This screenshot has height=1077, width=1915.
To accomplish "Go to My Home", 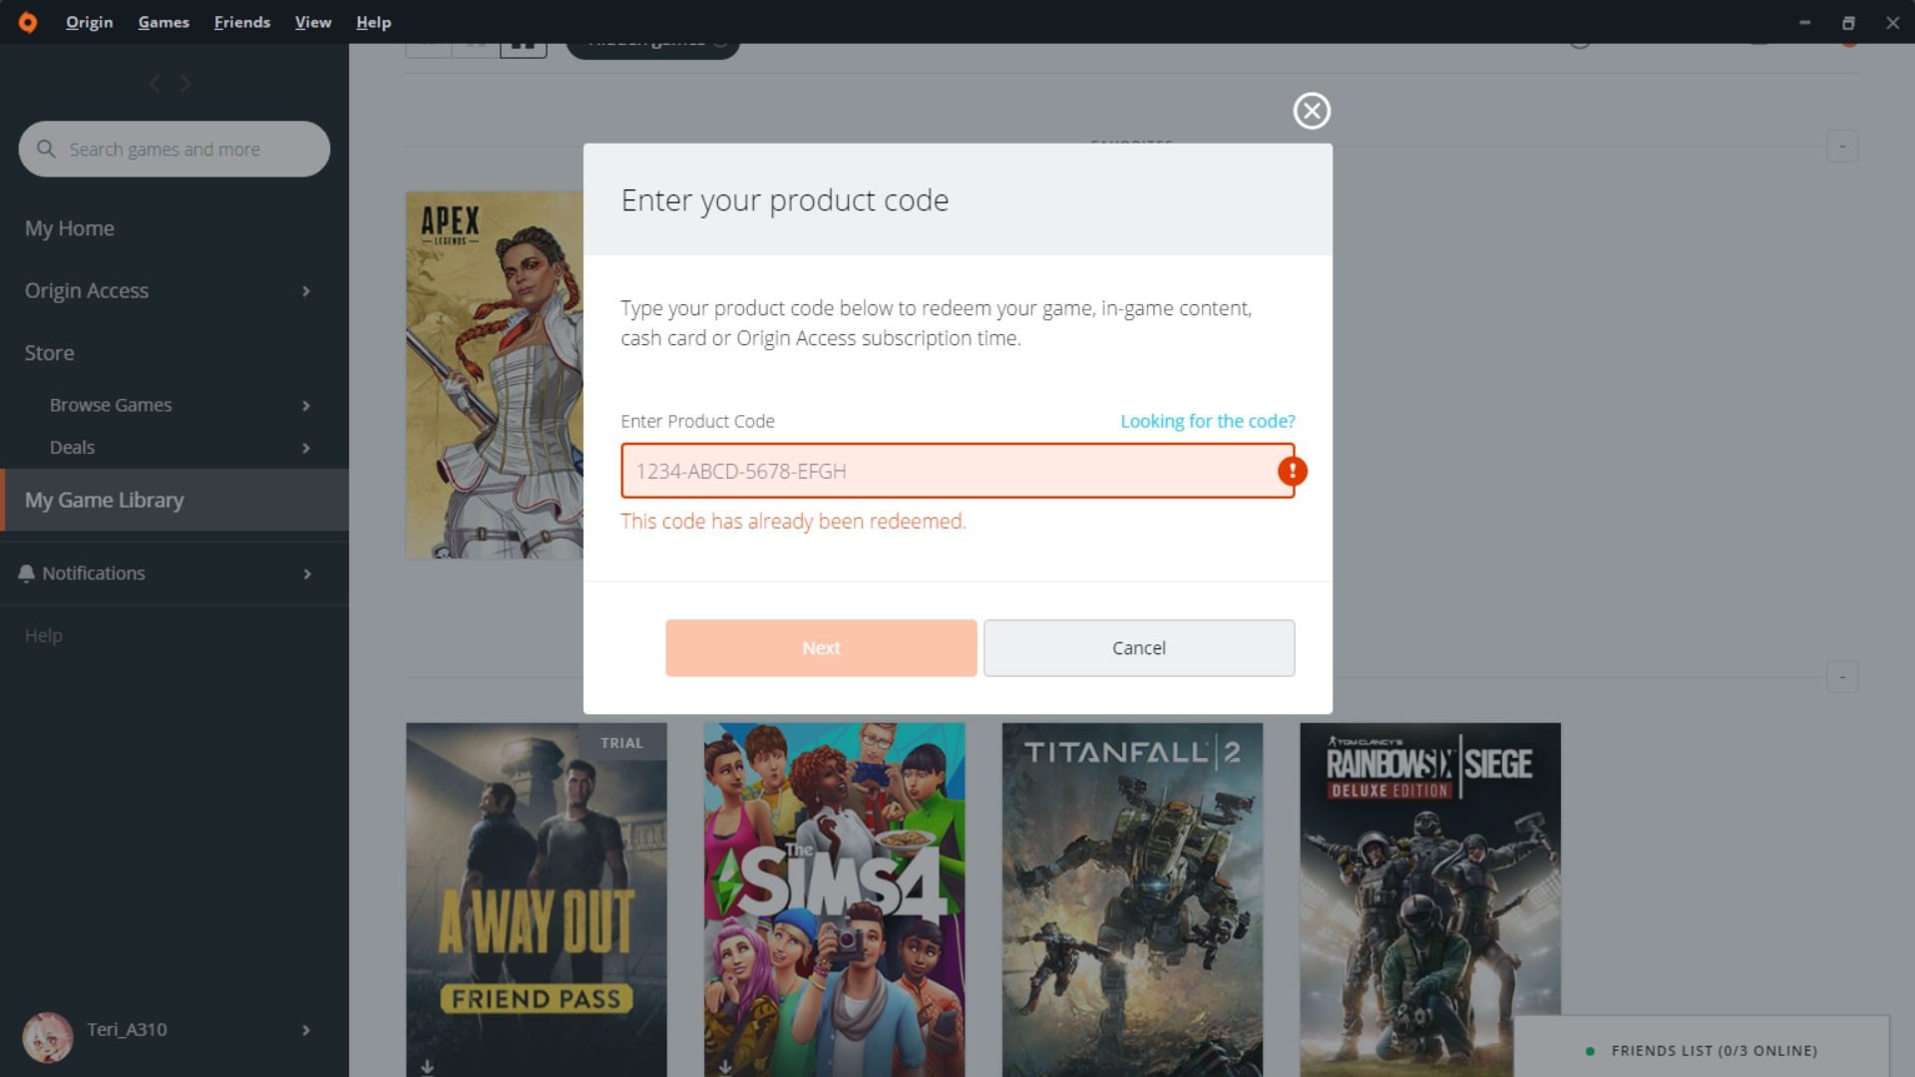I will pos(70,228).
